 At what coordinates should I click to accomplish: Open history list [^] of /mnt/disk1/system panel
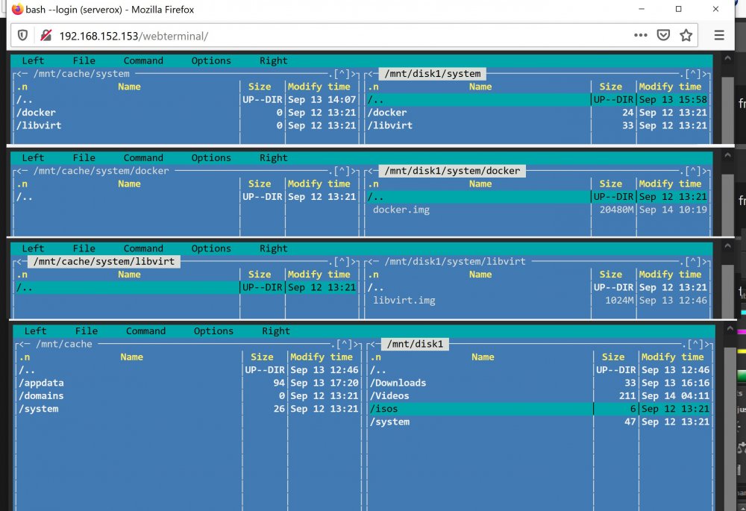pyautogui.click(x=693, y=74)
